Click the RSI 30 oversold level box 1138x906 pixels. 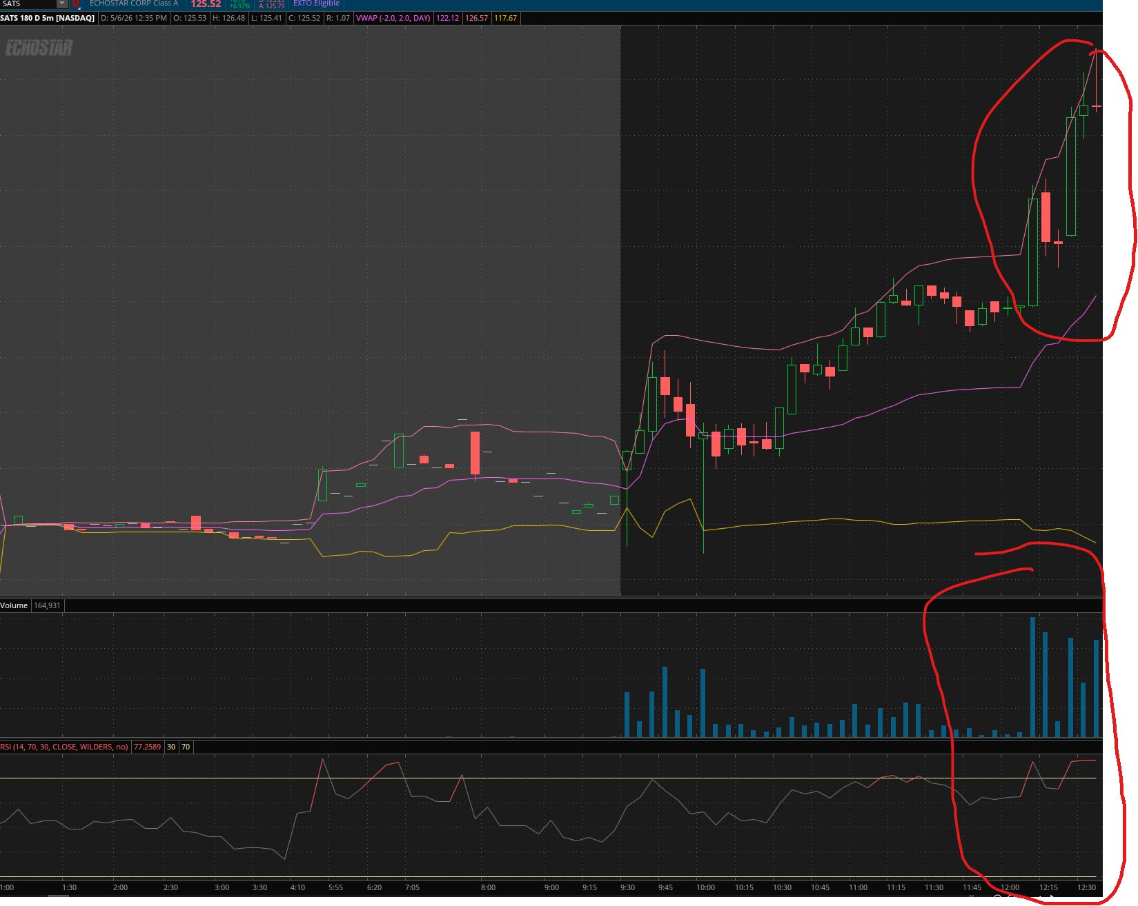coord(171,747)
